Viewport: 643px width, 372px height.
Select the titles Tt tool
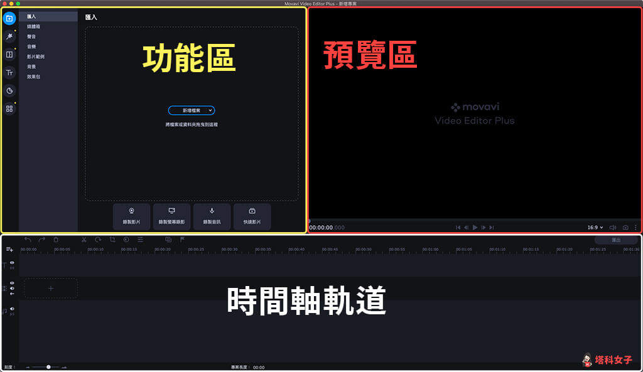(x=9, y=72)
